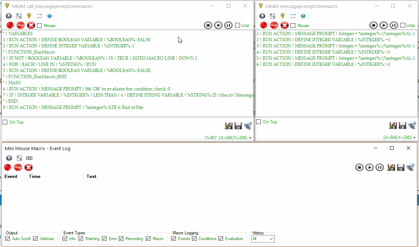Click edit-save icon in call_messageprompt window
Viewport: 419px width, 247px height.
tap(229, 125)
